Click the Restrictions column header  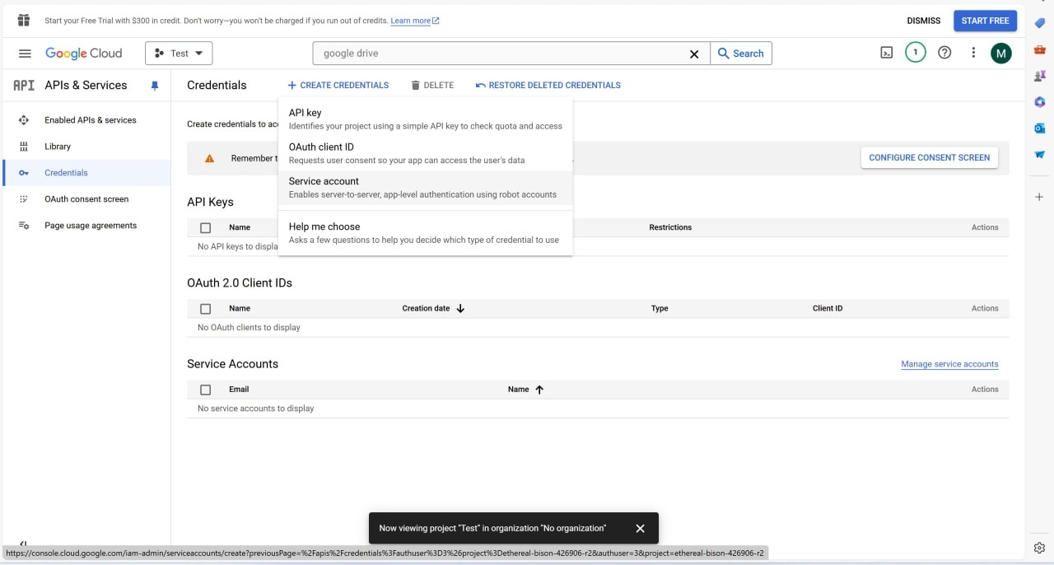(x=670, y=227)
